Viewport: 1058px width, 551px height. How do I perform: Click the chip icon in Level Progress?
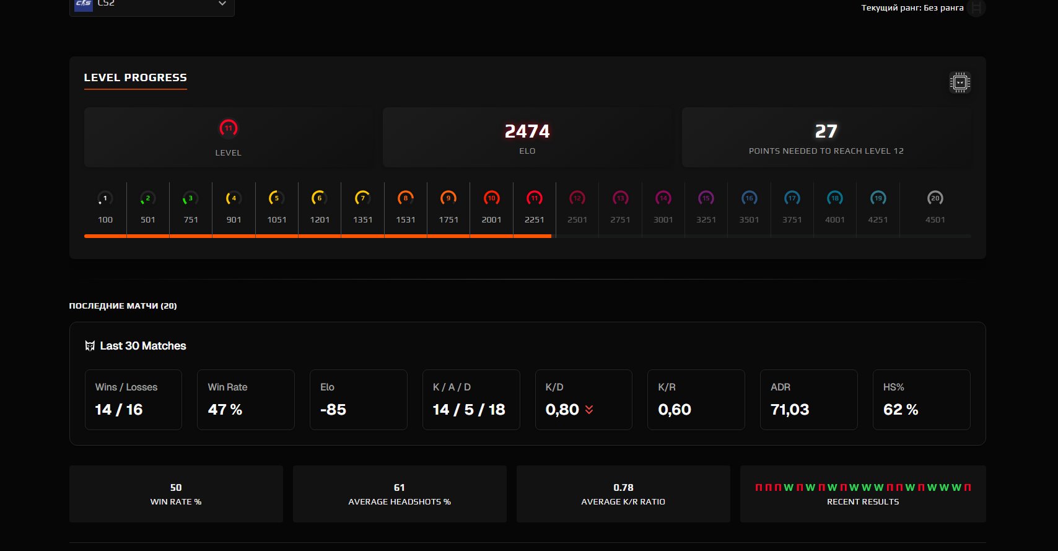click(960, 82)
